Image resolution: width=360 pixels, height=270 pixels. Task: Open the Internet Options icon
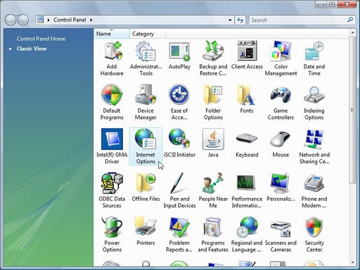pos(145,146)
